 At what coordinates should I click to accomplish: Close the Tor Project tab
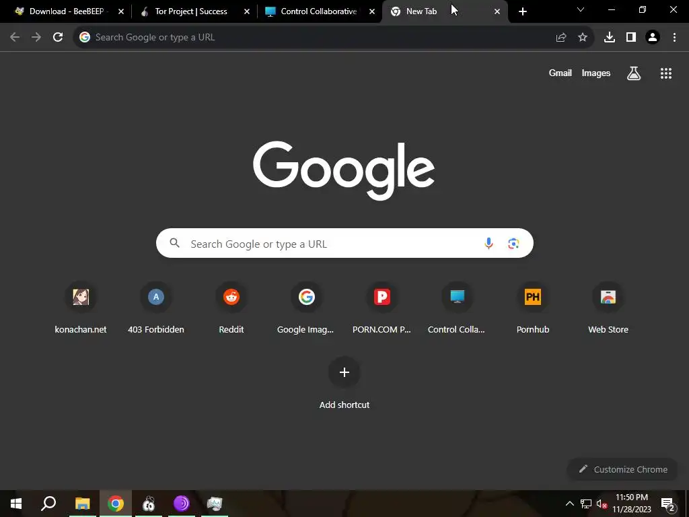pos(247,11)
